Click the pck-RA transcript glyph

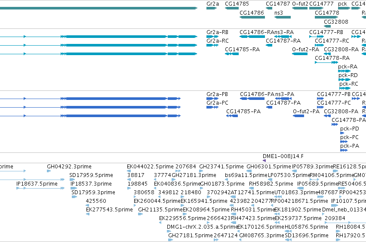(x=344, y=71)
